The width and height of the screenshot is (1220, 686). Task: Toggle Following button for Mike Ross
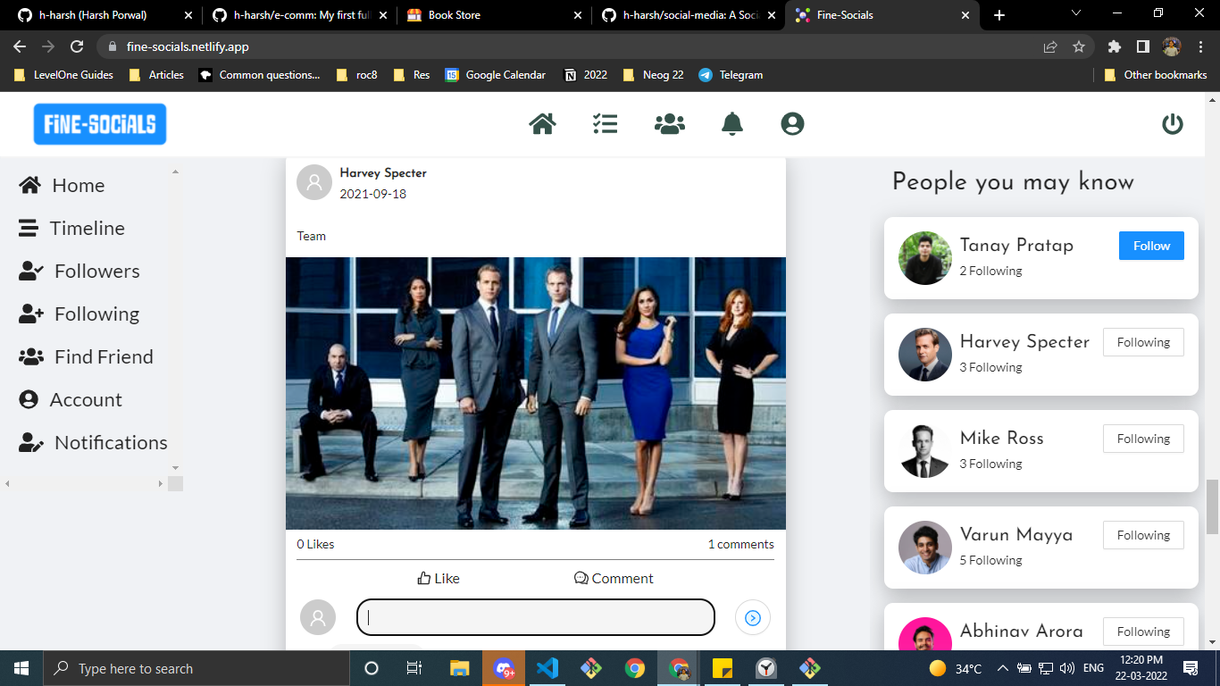1143,439
